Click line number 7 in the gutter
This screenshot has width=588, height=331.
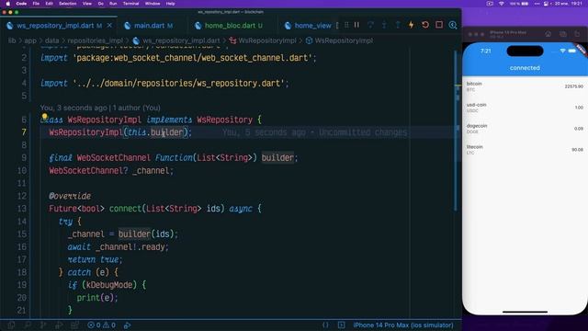point(24,132)
